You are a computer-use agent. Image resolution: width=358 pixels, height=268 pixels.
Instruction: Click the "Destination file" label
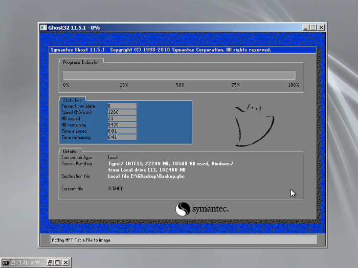(76, 176)
